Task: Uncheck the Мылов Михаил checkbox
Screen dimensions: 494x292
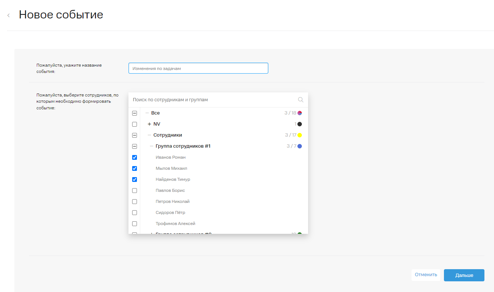Action: tap(134, 168)
